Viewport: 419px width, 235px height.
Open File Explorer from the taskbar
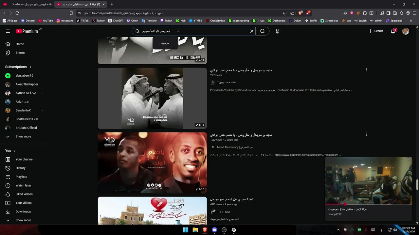(x=195, y=230)
